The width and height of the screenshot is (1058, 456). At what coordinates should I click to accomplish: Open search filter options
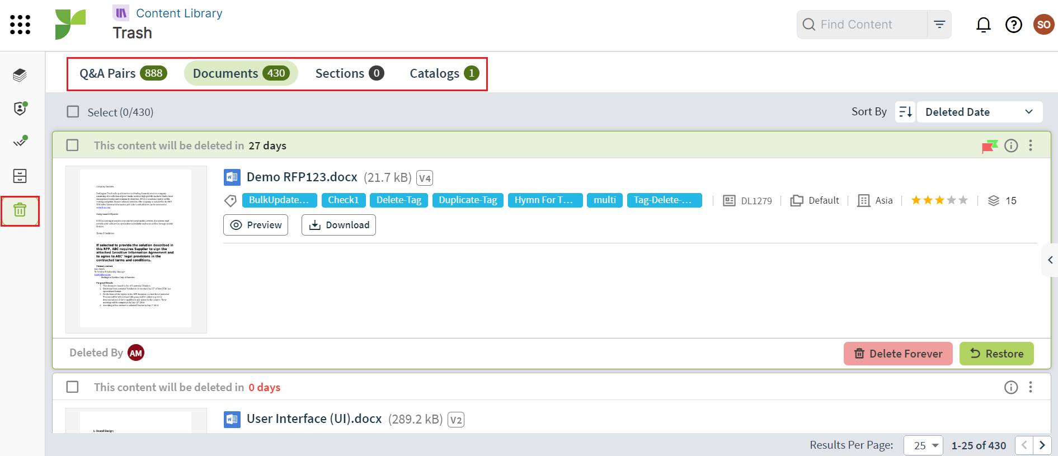(939, 25)
